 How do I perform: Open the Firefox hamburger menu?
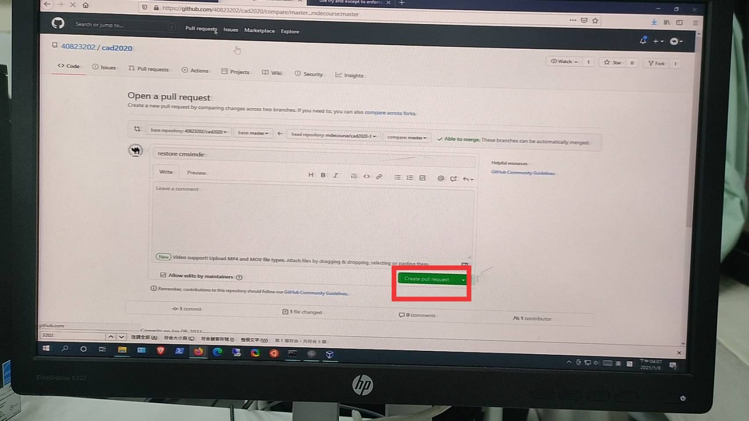tap(695, 23)
